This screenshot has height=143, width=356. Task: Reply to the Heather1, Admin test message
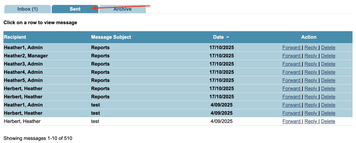coord(311,105)
